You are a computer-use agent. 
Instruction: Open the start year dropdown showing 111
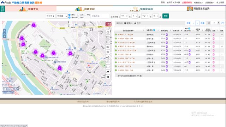click(124, 16)
